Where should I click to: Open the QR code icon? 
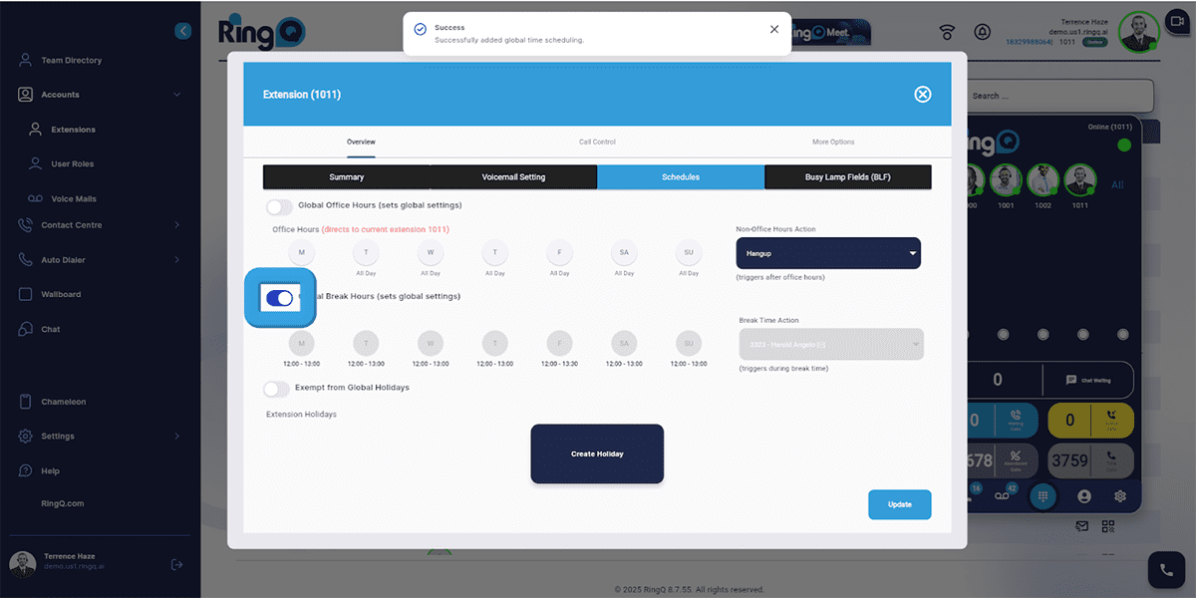1108,525
